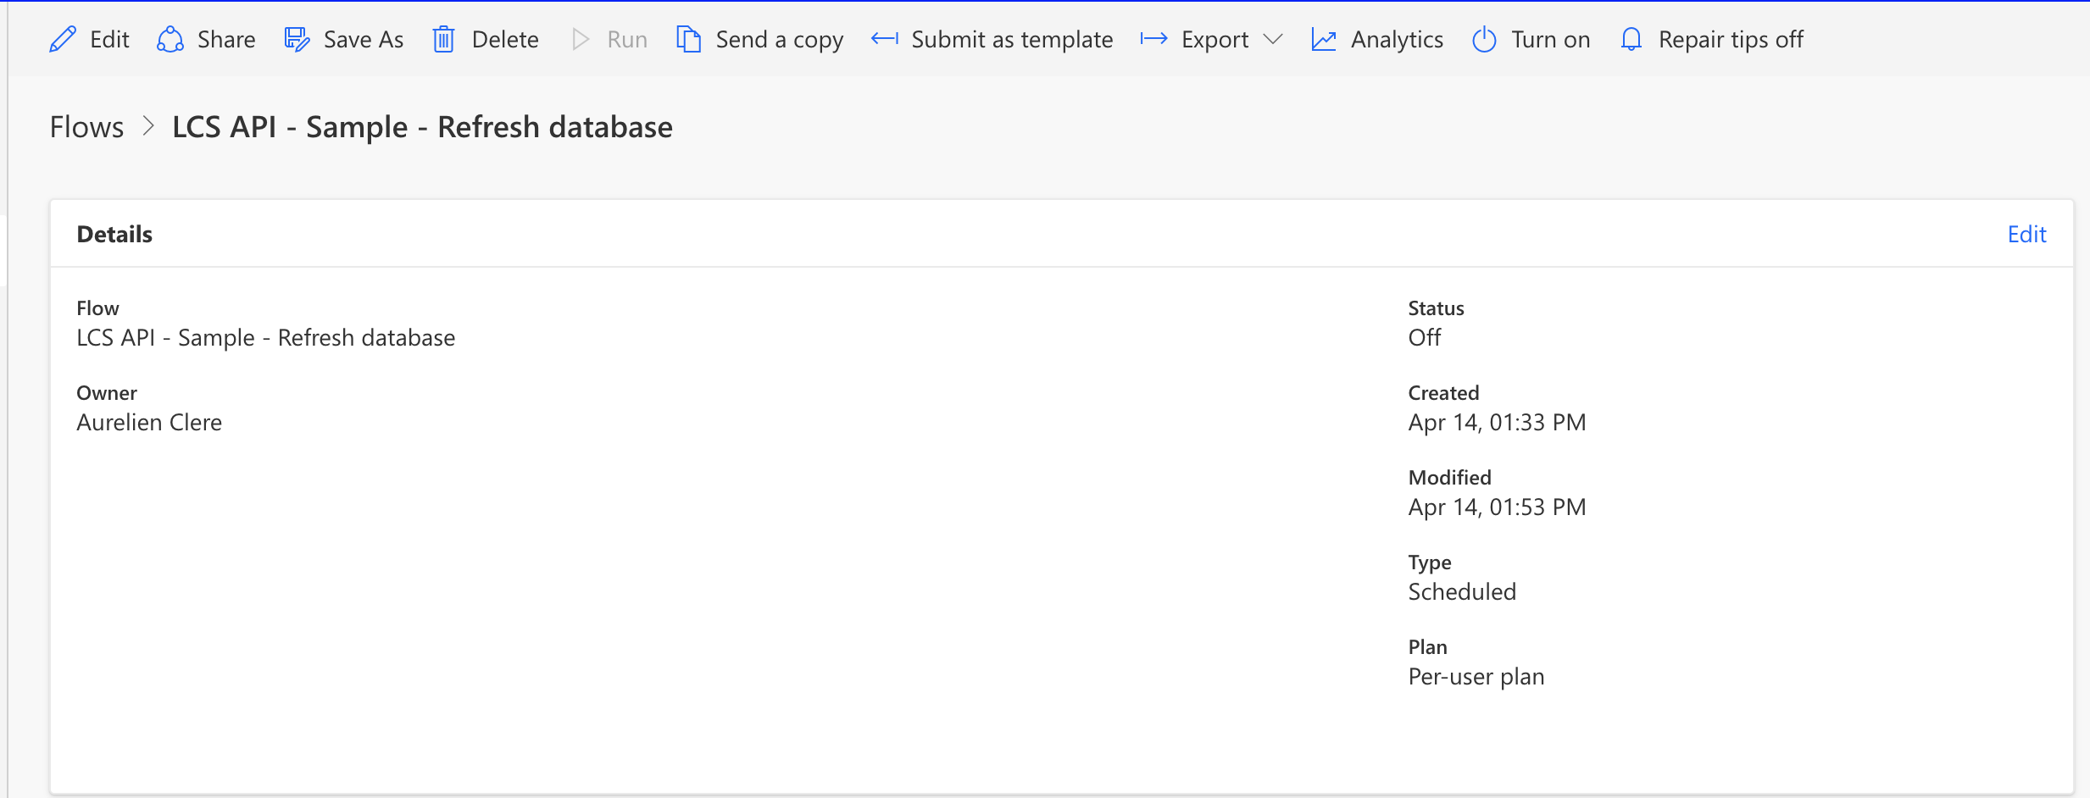Click the Save As disk icon
This screenshot has width=2090, height=798.
click(297, 40)
